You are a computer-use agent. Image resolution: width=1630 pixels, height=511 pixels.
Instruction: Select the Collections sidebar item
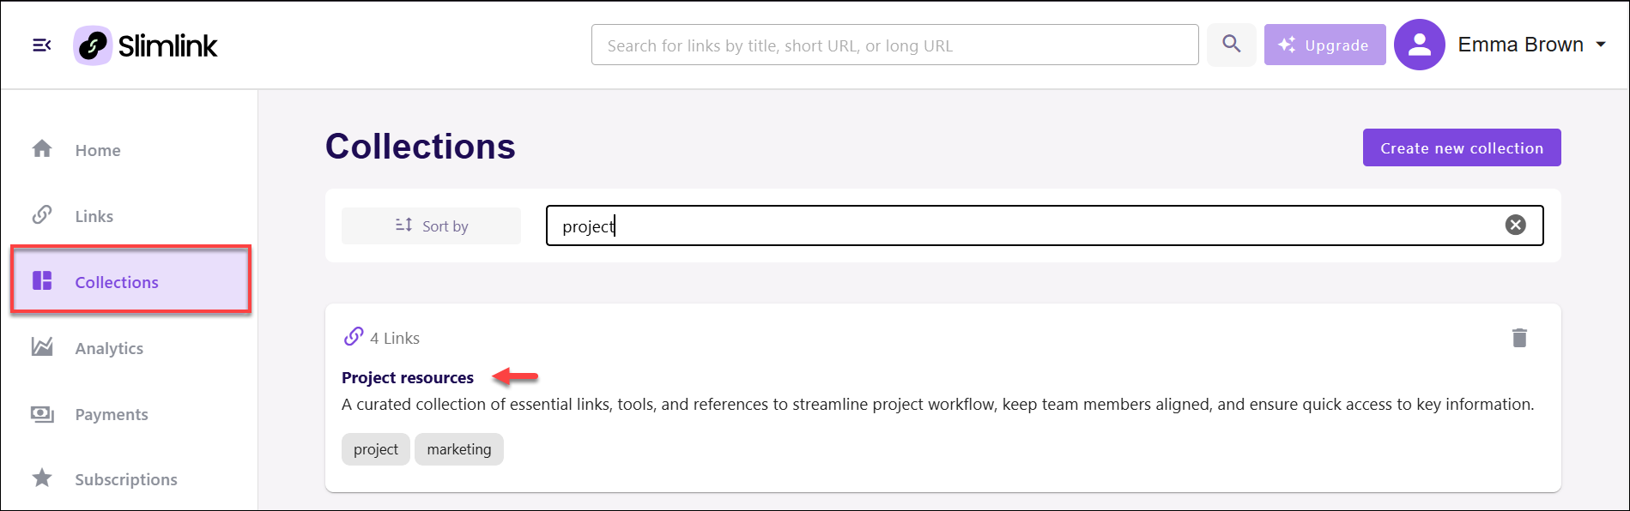click(x=130, y=280)
